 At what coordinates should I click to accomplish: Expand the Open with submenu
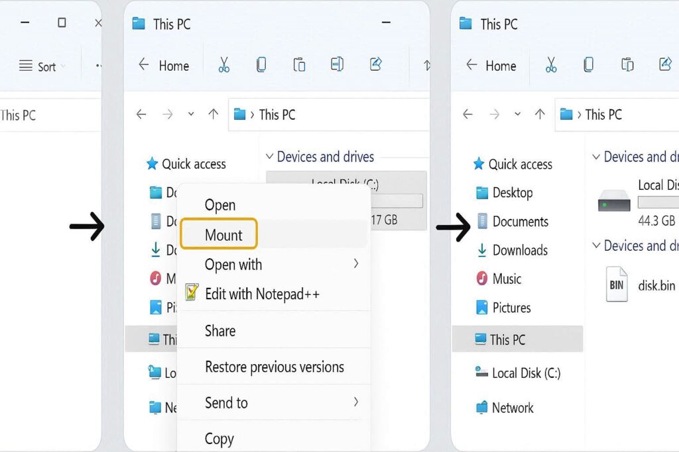(355, 264)
